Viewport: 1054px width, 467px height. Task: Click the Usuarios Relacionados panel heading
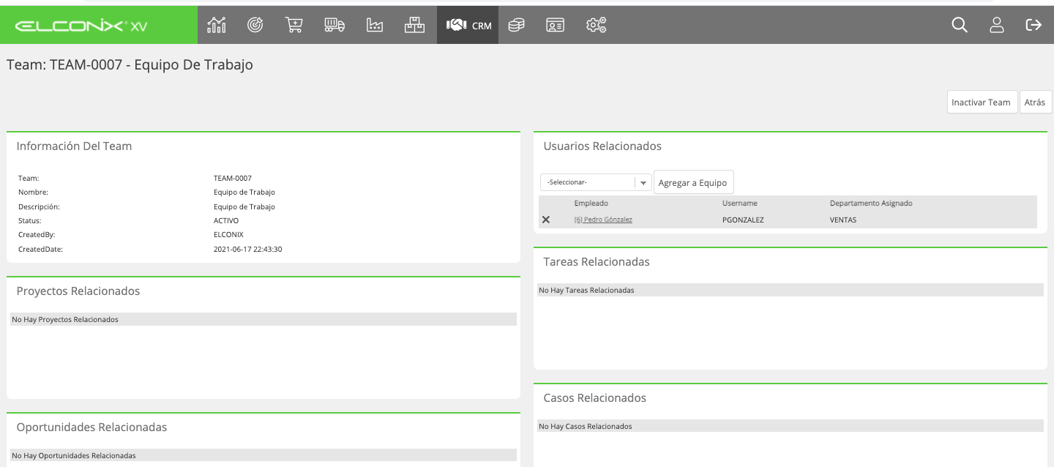click(602, 146)
